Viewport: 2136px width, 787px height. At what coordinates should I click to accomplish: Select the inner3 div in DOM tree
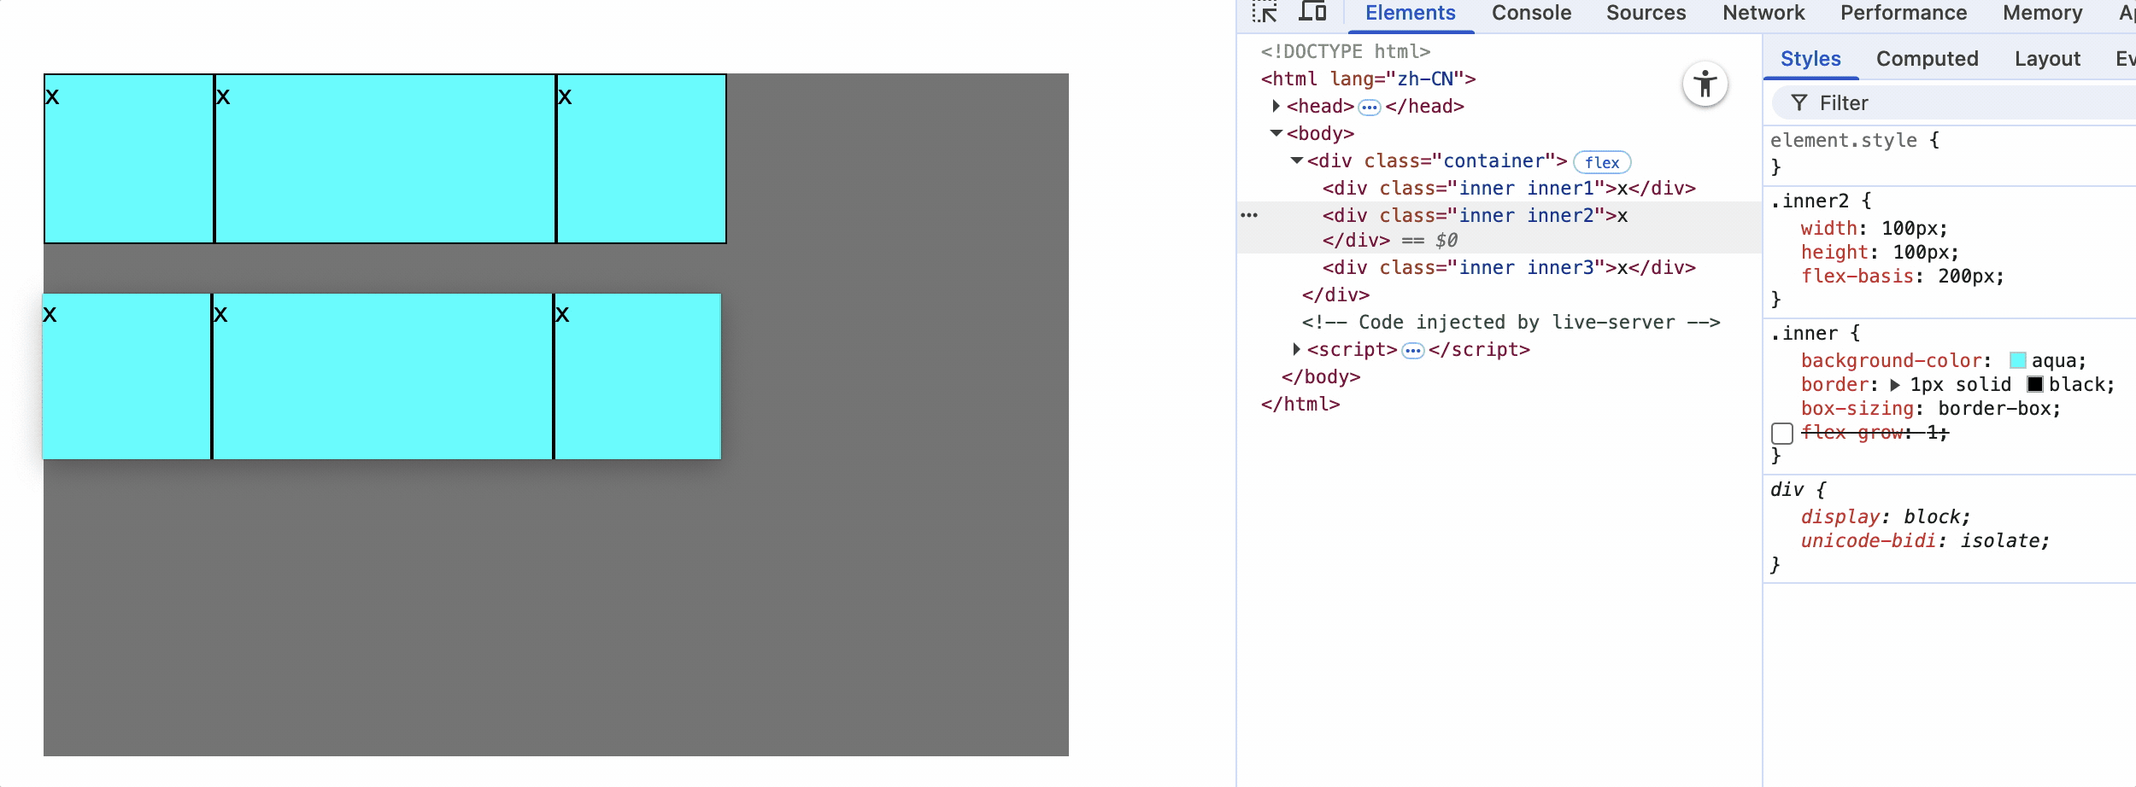coord(1509,267)
